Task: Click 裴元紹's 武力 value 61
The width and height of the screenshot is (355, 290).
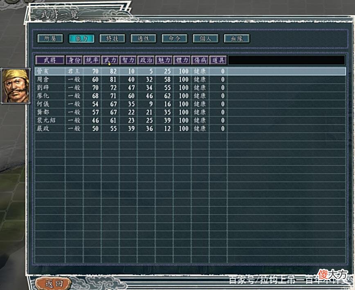Action: (113, 120)
